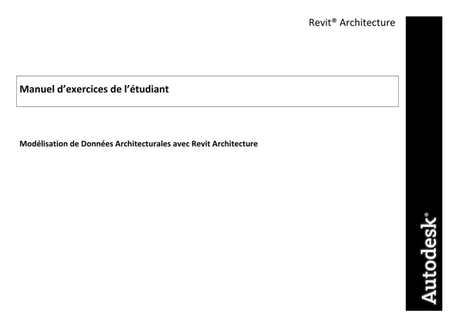Click the vertical Autodesk logo

point(428,258)
